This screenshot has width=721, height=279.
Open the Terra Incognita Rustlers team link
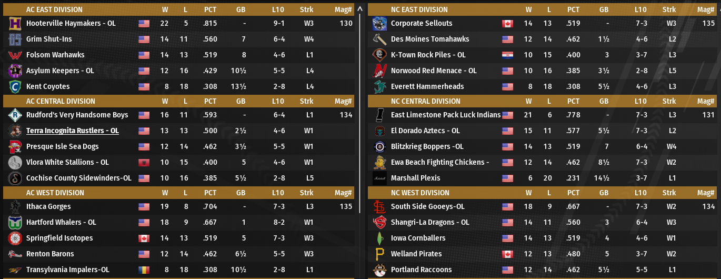(x=73, y=131)
